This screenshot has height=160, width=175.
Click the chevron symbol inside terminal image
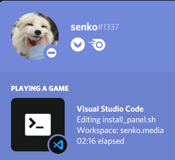click(x=32, y=123)
